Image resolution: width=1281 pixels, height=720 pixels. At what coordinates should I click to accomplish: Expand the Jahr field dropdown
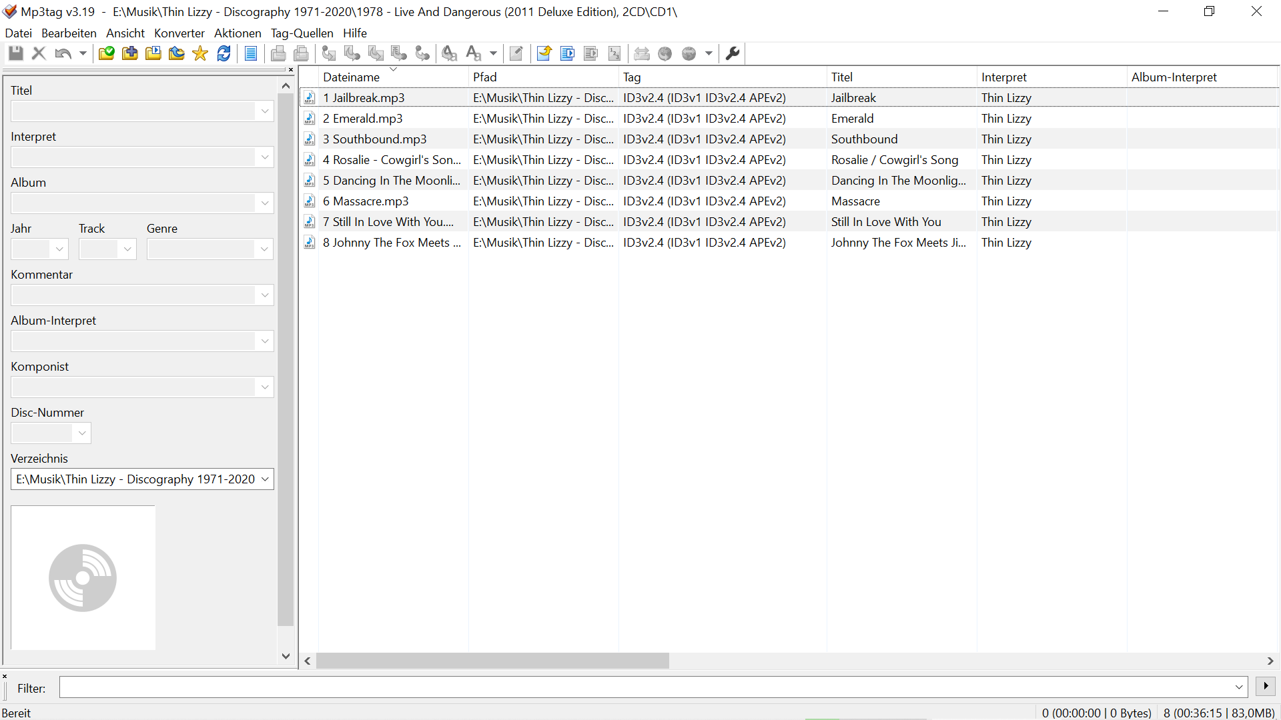click(x=59, y=249)
